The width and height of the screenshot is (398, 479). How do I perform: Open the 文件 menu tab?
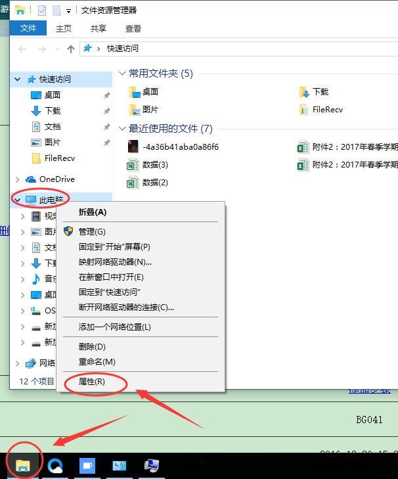click(28, 28)
